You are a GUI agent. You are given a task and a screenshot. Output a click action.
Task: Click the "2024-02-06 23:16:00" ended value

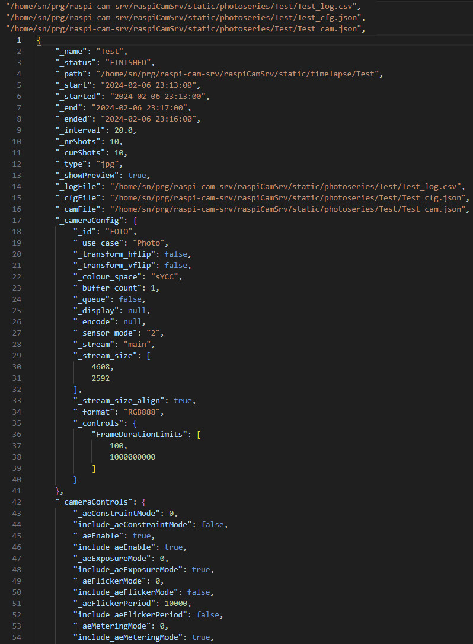[x=148, y=119]
